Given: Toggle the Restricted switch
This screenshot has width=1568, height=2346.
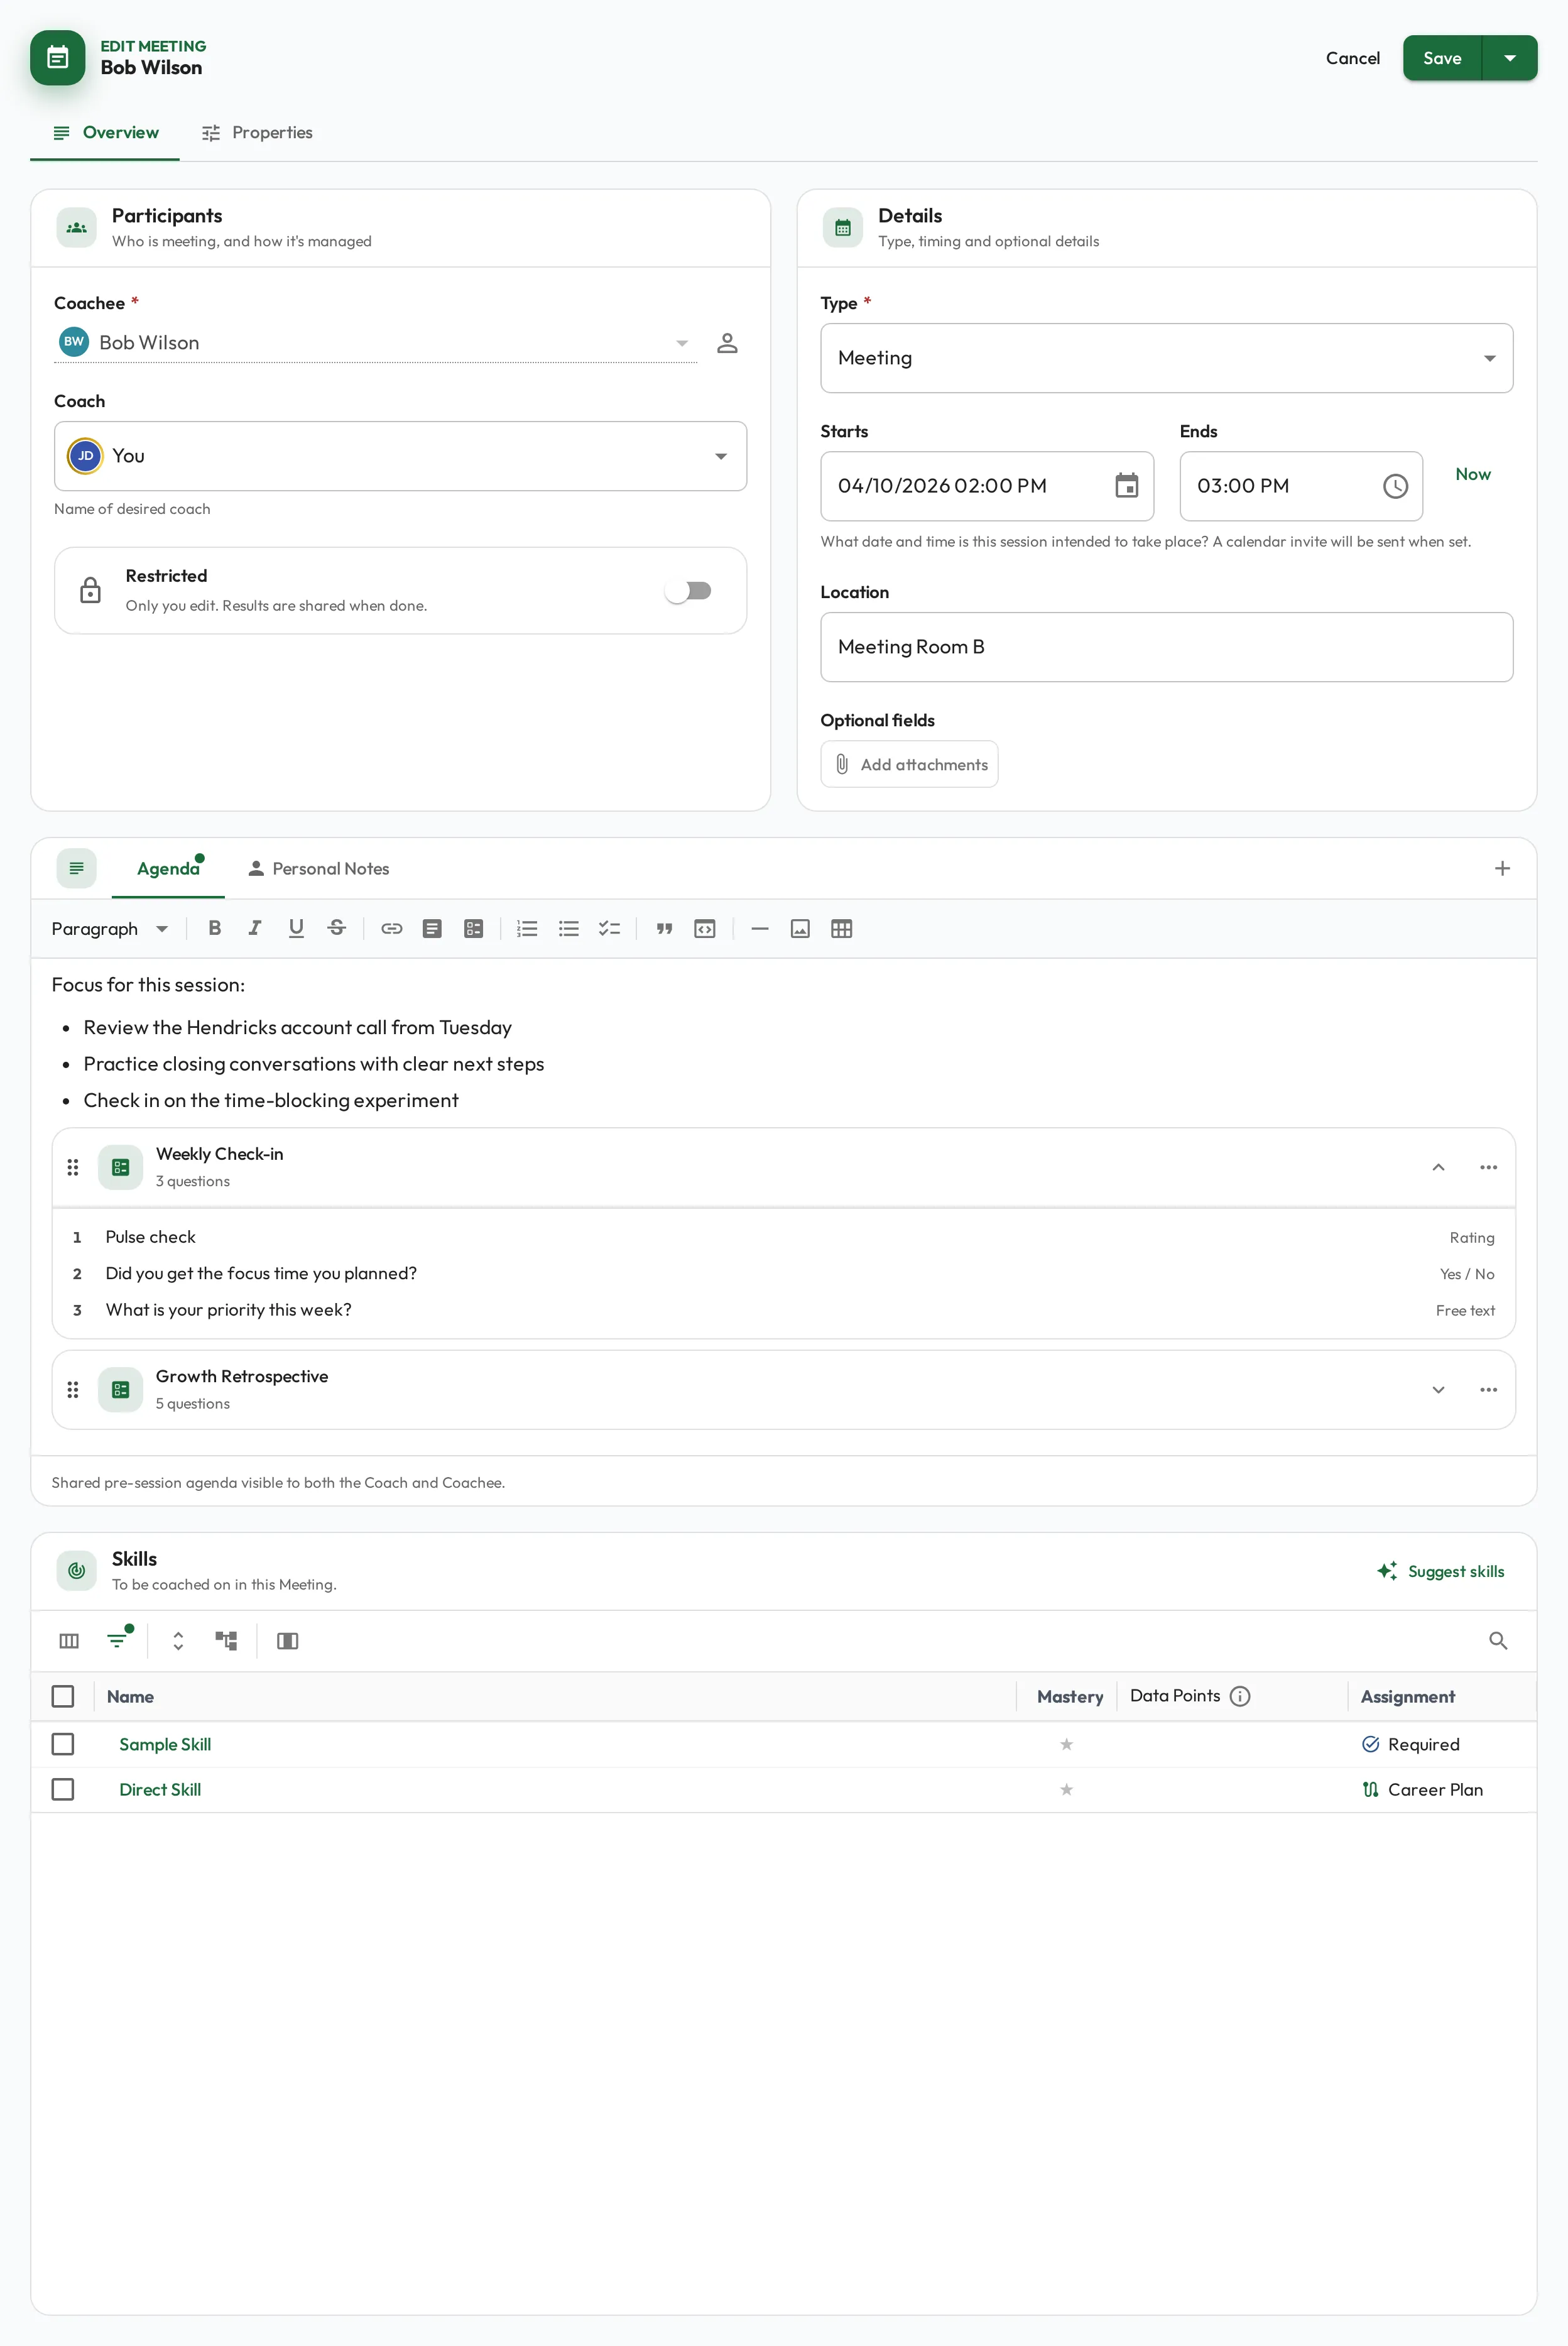Looking at the screenshot, I should click(689, 591).
